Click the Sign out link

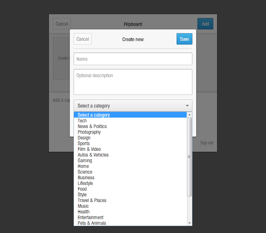click(207, 143)
